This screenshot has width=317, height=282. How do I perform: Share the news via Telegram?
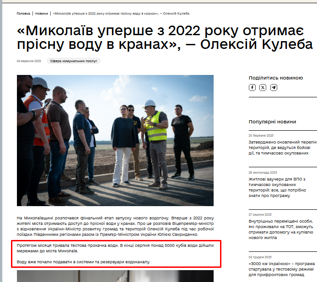pyautogui.click(x=274, y=87)
